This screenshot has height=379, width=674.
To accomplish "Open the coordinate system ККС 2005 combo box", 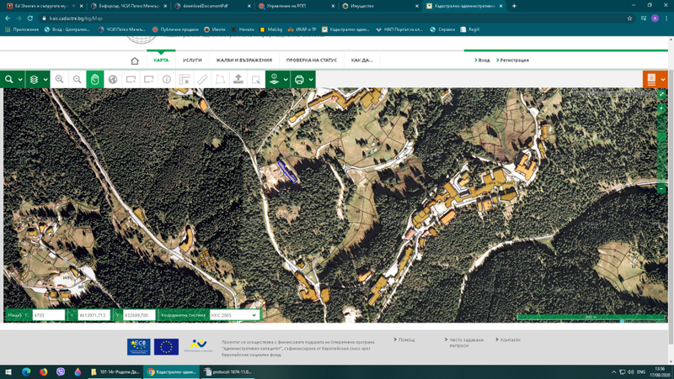I will tap(234, 315).
